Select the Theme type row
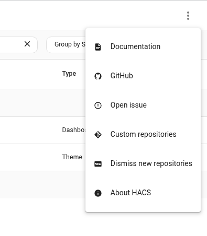The width and height of the screenshot is (207, 236). point(42,157)
